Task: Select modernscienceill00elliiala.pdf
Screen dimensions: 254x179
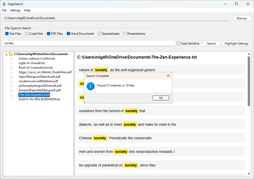Action: [38, 81]
